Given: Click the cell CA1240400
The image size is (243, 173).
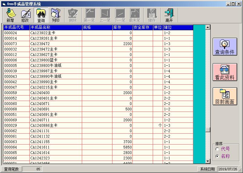Looking at the screenshot, I should coord(56,93).
